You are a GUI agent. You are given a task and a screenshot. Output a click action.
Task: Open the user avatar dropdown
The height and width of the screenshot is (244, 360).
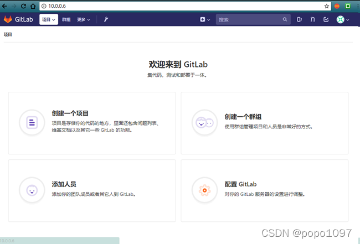tap(343, 19)
